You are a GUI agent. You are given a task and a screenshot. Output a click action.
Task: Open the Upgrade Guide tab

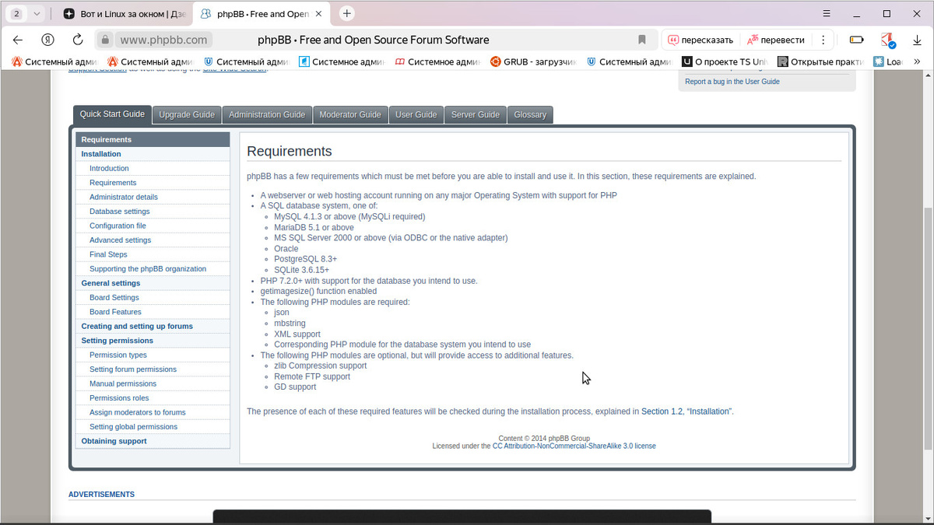[x=187, y=114]
